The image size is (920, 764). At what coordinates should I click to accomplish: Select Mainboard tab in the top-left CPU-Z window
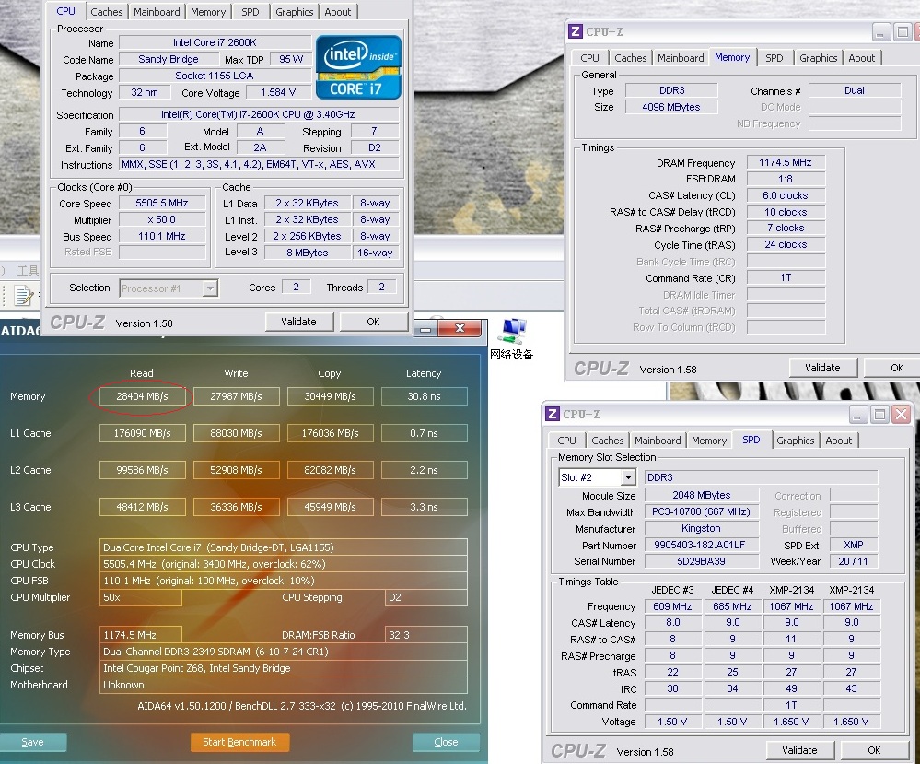[x=157, y=12]
